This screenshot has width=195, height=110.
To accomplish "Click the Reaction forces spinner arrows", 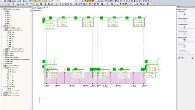I will click(185, 40).
